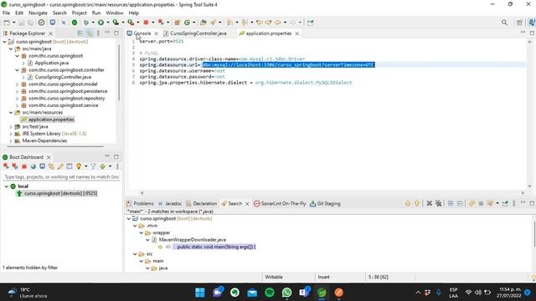This screenshot has height=301, width=536.
Task: Click Collapse All icon in Search view
Action: [x=460, y=203]
